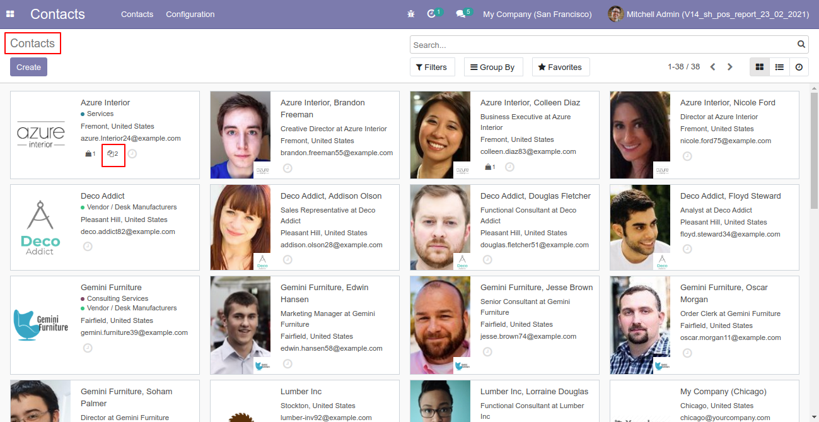Open activity clock on Oscar Morgan card
The image size is (819, 422).
(687, 353)
